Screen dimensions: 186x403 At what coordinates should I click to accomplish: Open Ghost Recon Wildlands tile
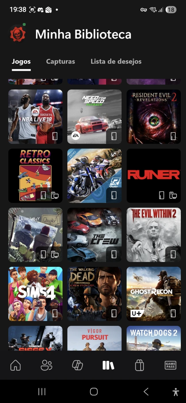(154, 294)
